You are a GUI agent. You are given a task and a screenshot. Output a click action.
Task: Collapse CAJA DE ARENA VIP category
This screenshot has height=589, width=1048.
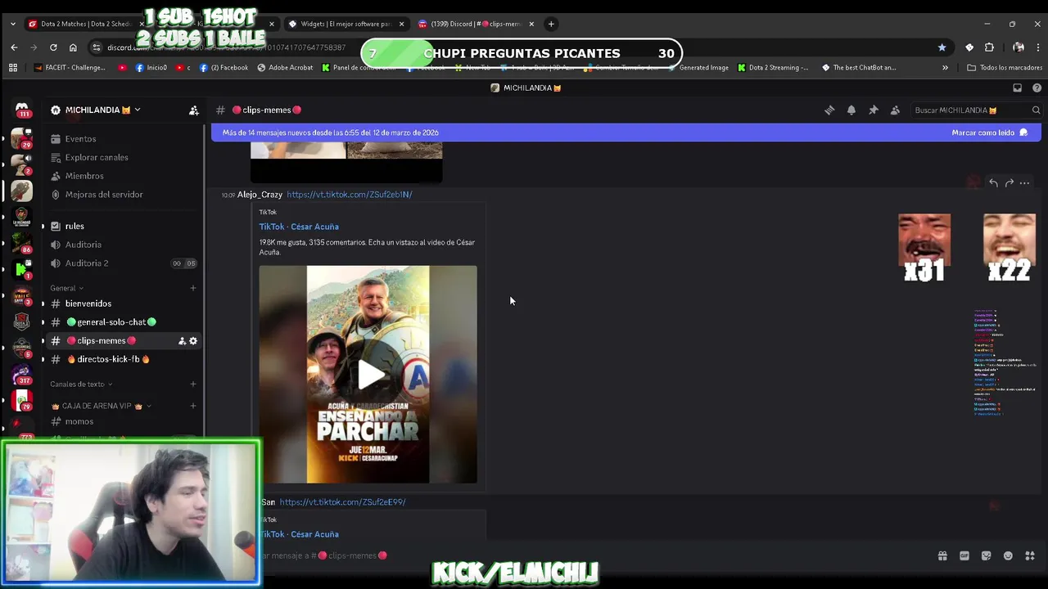click(x=101, y=406)
